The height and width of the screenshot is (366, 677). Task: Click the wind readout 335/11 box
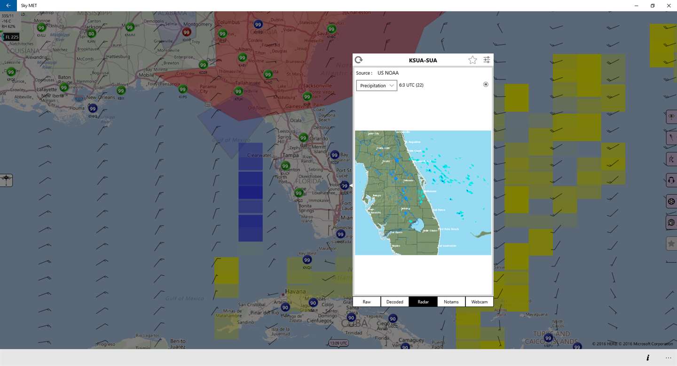point(8,21)
